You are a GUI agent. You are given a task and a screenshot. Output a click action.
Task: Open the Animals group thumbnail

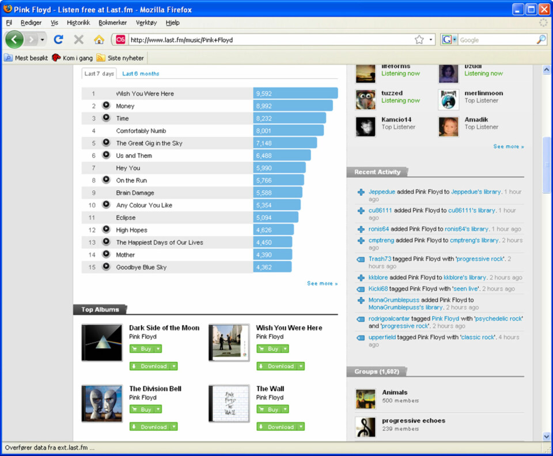click(x=365, y=399)
